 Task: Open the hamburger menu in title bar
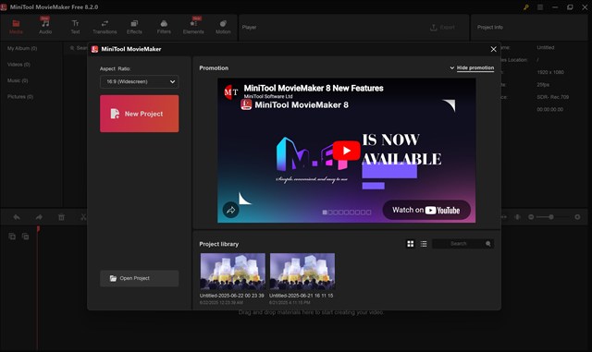point(540,7)
